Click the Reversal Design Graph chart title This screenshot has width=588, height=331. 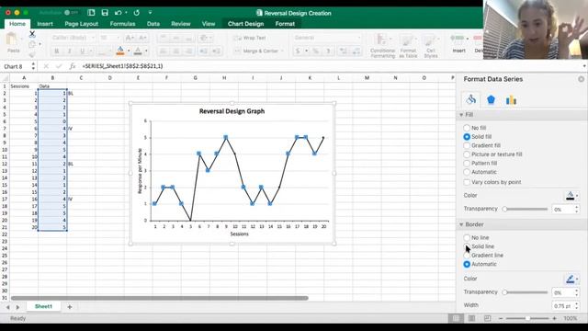pyautogui.click(x=232, y=111)
